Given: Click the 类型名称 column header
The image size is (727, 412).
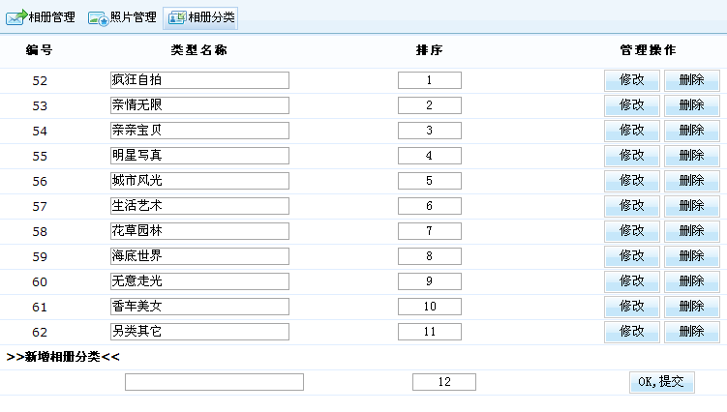Looking at the screenshot, I should 198,50.
